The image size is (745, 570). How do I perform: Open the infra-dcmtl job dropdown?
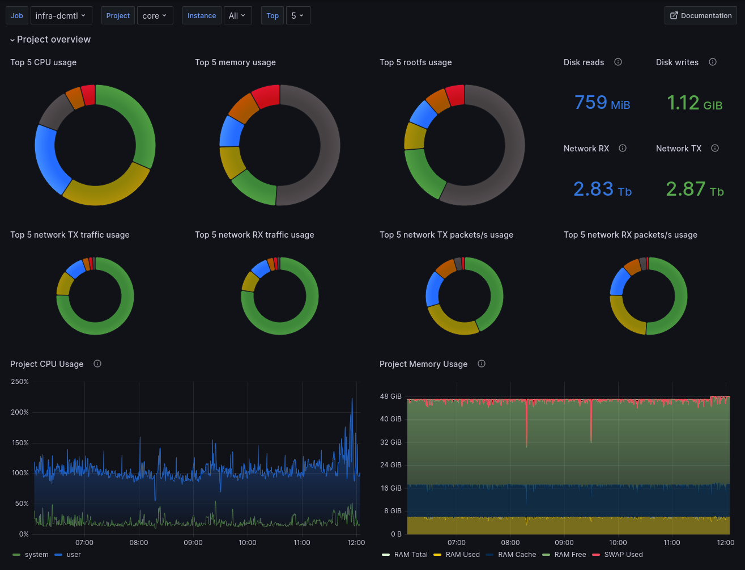pyautogui.click(x=61, y=15)
